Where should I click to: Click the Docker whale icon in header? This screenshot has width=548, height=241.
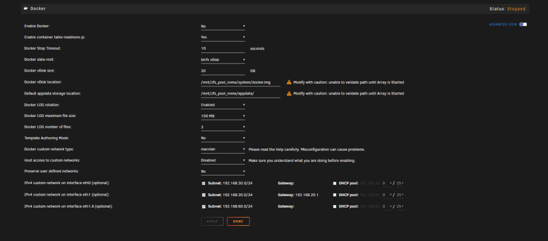click(26, 8)
